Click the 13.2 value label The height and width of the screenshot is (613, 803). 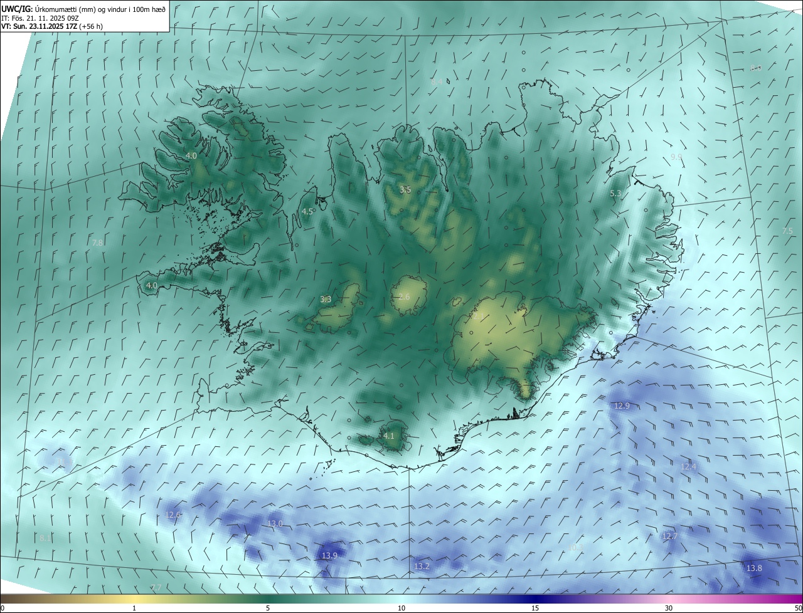point(422,566)
